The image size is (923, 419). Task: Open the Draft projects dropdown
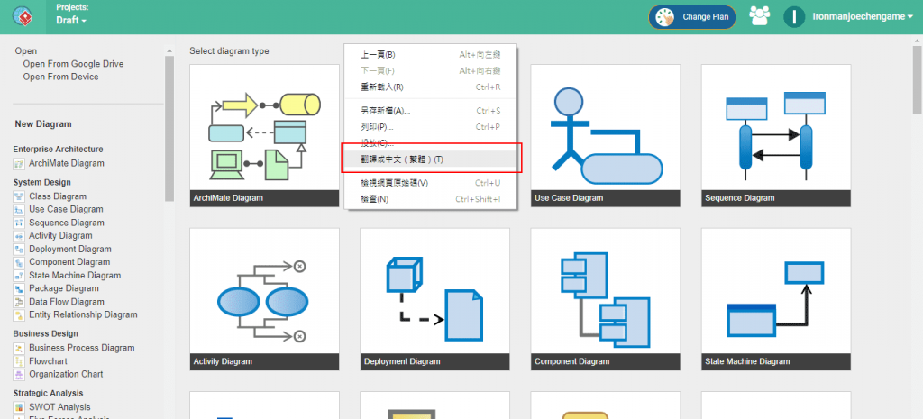[x=71, y=20]
